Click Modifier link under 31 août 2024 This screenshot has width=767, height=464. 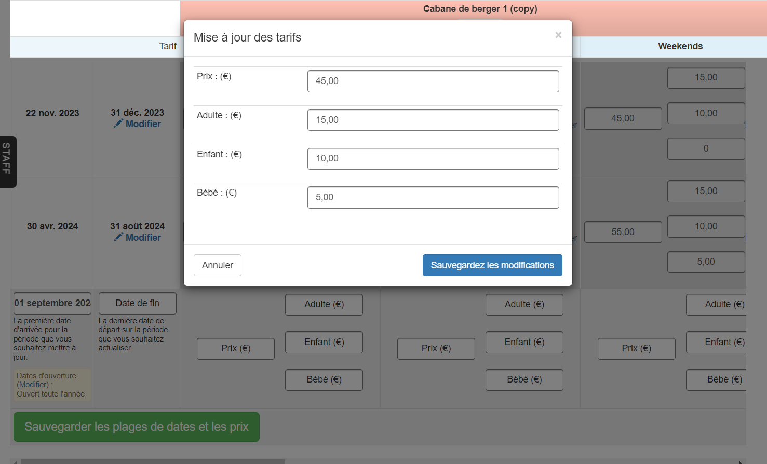pyautogui.click(x=143, y=238)
